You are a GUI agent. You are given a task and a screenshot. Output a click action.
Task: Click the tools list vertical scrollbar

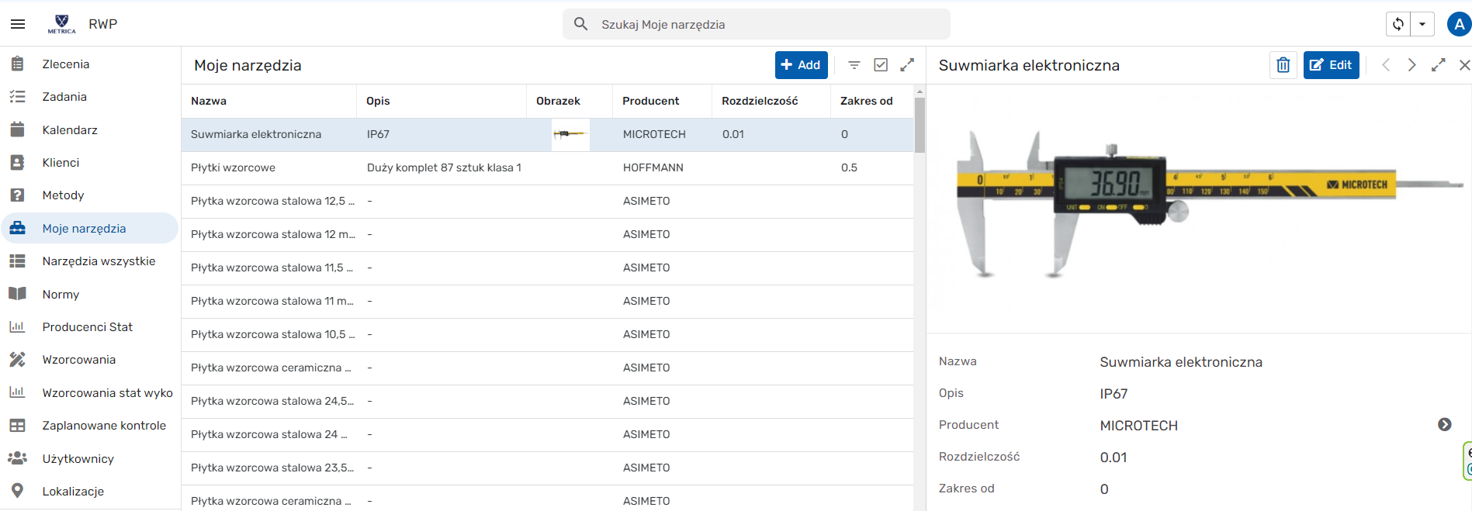[920, 124]
